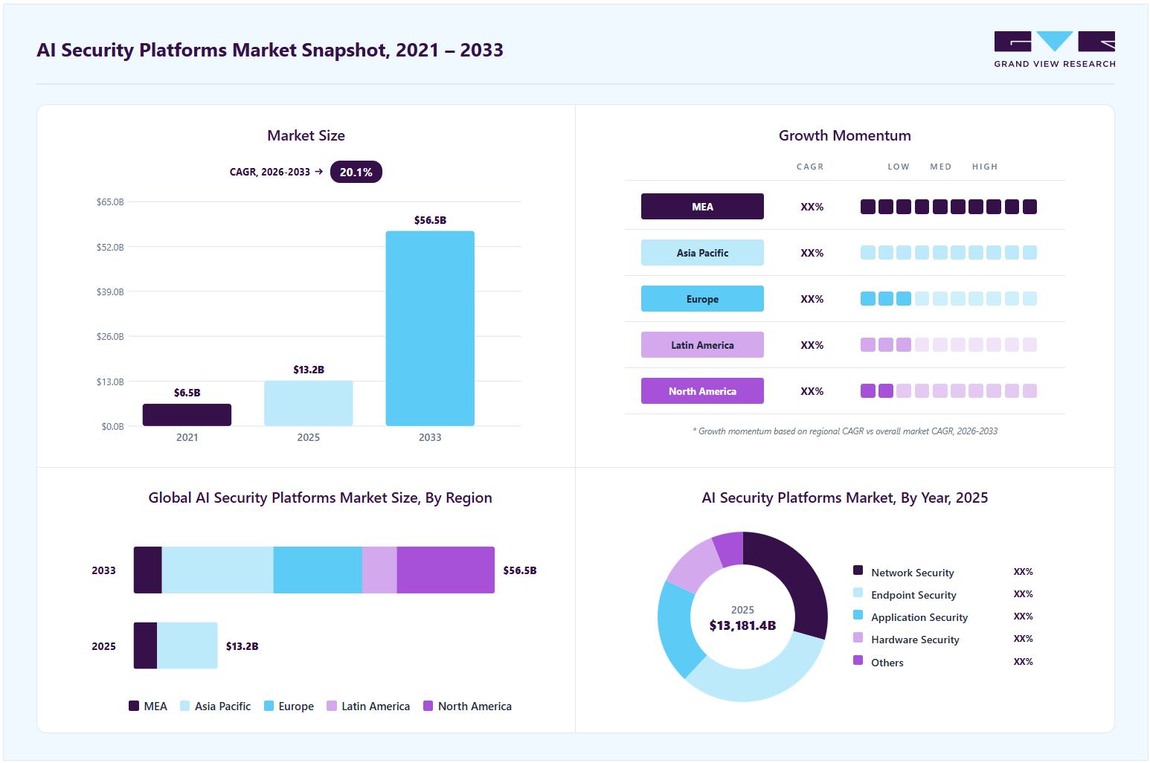Click the Others XX% value
The image size is (1150, 763).
1023,662
